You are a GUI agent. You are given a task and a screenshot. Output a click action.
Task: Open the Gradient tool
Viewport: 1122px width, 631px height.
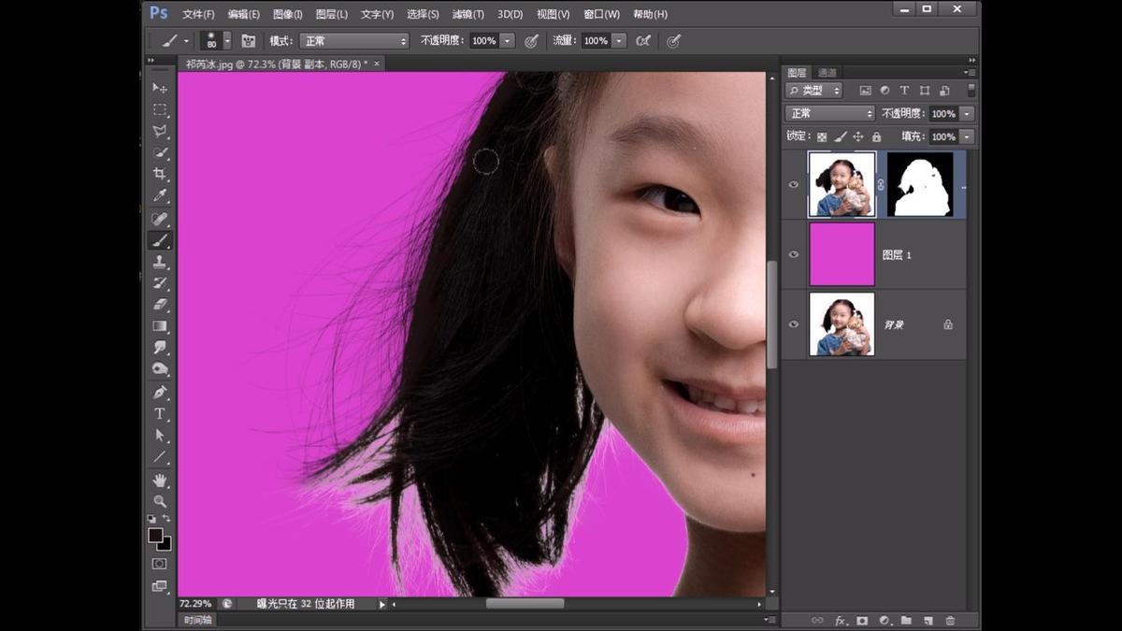pos(160,325)
